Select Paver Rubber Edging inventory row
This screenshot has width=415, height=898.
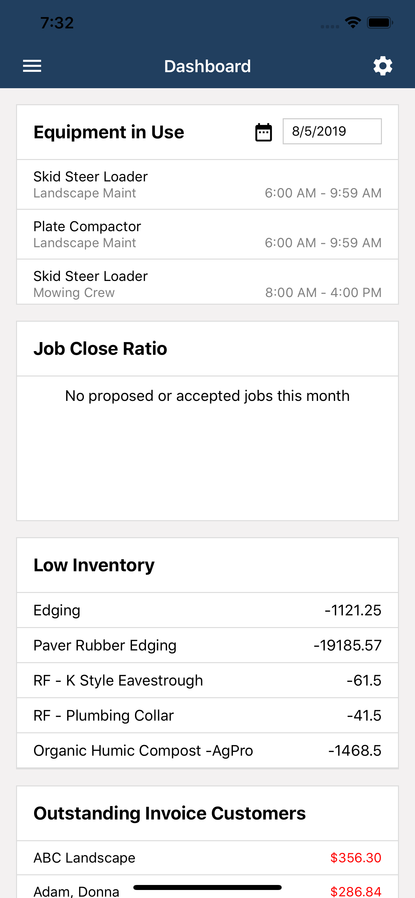207,645
